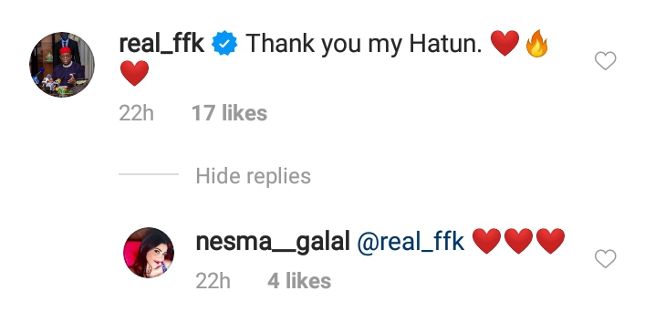Viewport: 655px width, 333px height.
Task: Click the red heart beside Hatun text
Action: [505, 43]
